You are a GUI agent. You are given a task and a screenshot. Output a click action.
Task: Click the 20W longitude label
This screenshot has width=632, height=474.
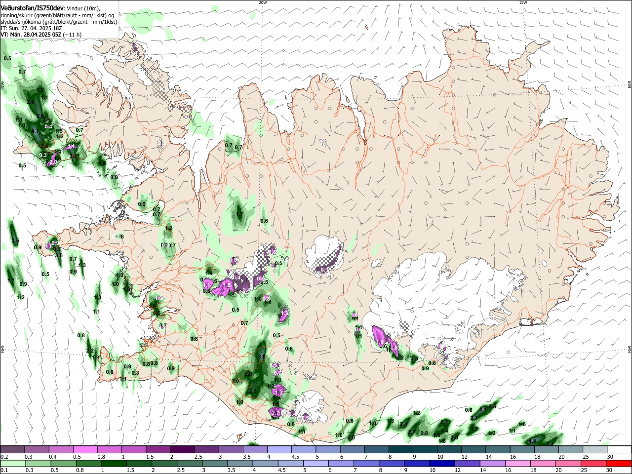click(263, 2)
